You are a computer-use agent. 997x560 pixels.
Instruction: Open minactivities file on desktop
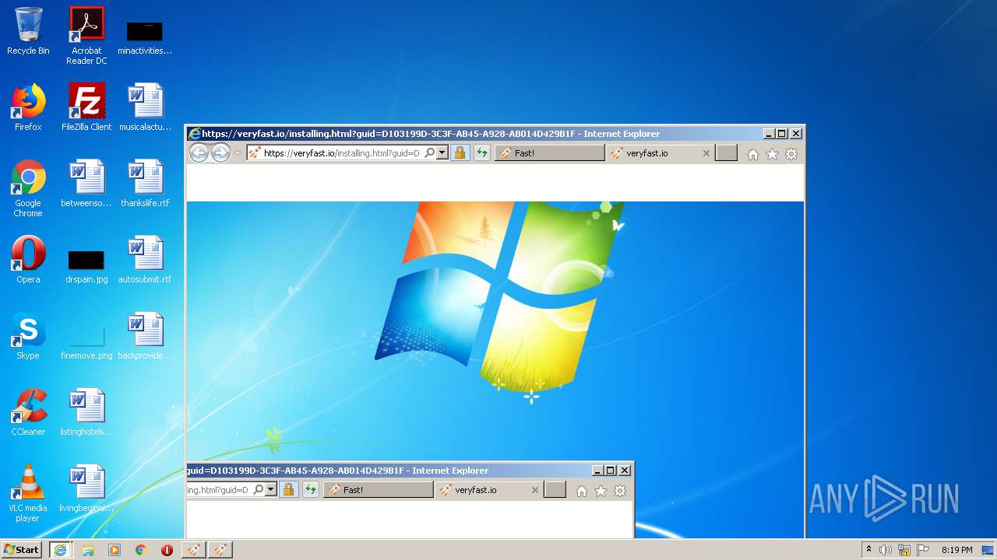point(145,39)
